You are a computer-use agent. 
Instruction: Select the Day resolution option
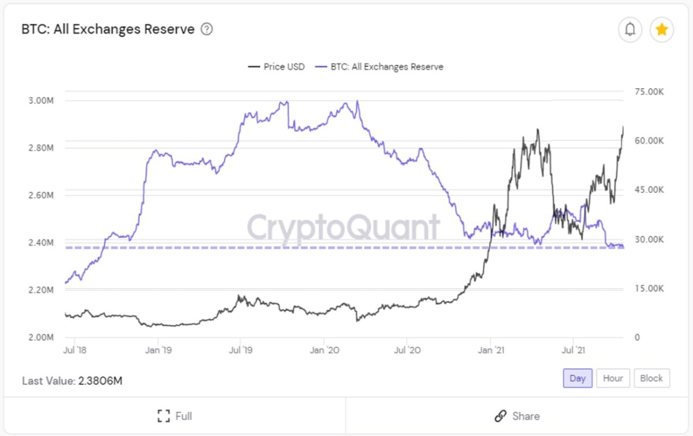click(577, 378)
